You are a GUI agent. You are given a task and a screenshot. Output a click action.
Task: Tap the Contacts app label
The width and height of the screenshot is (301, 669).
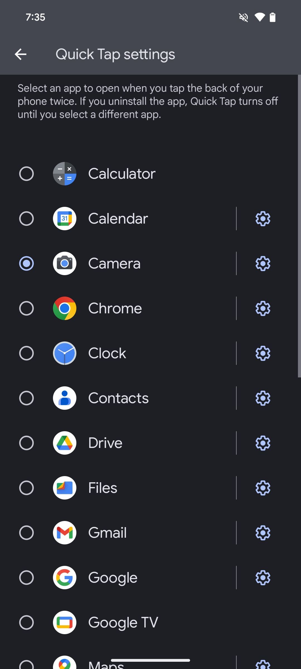pos(118,398)
